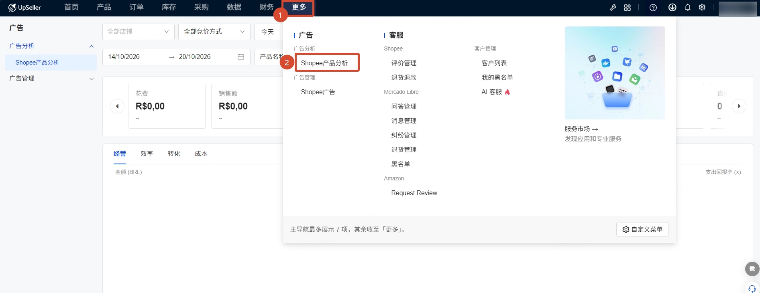This screenshot has width=760, height=293.
Task: Click the previous metrics arrow
Action: click(x=117, y=106)
